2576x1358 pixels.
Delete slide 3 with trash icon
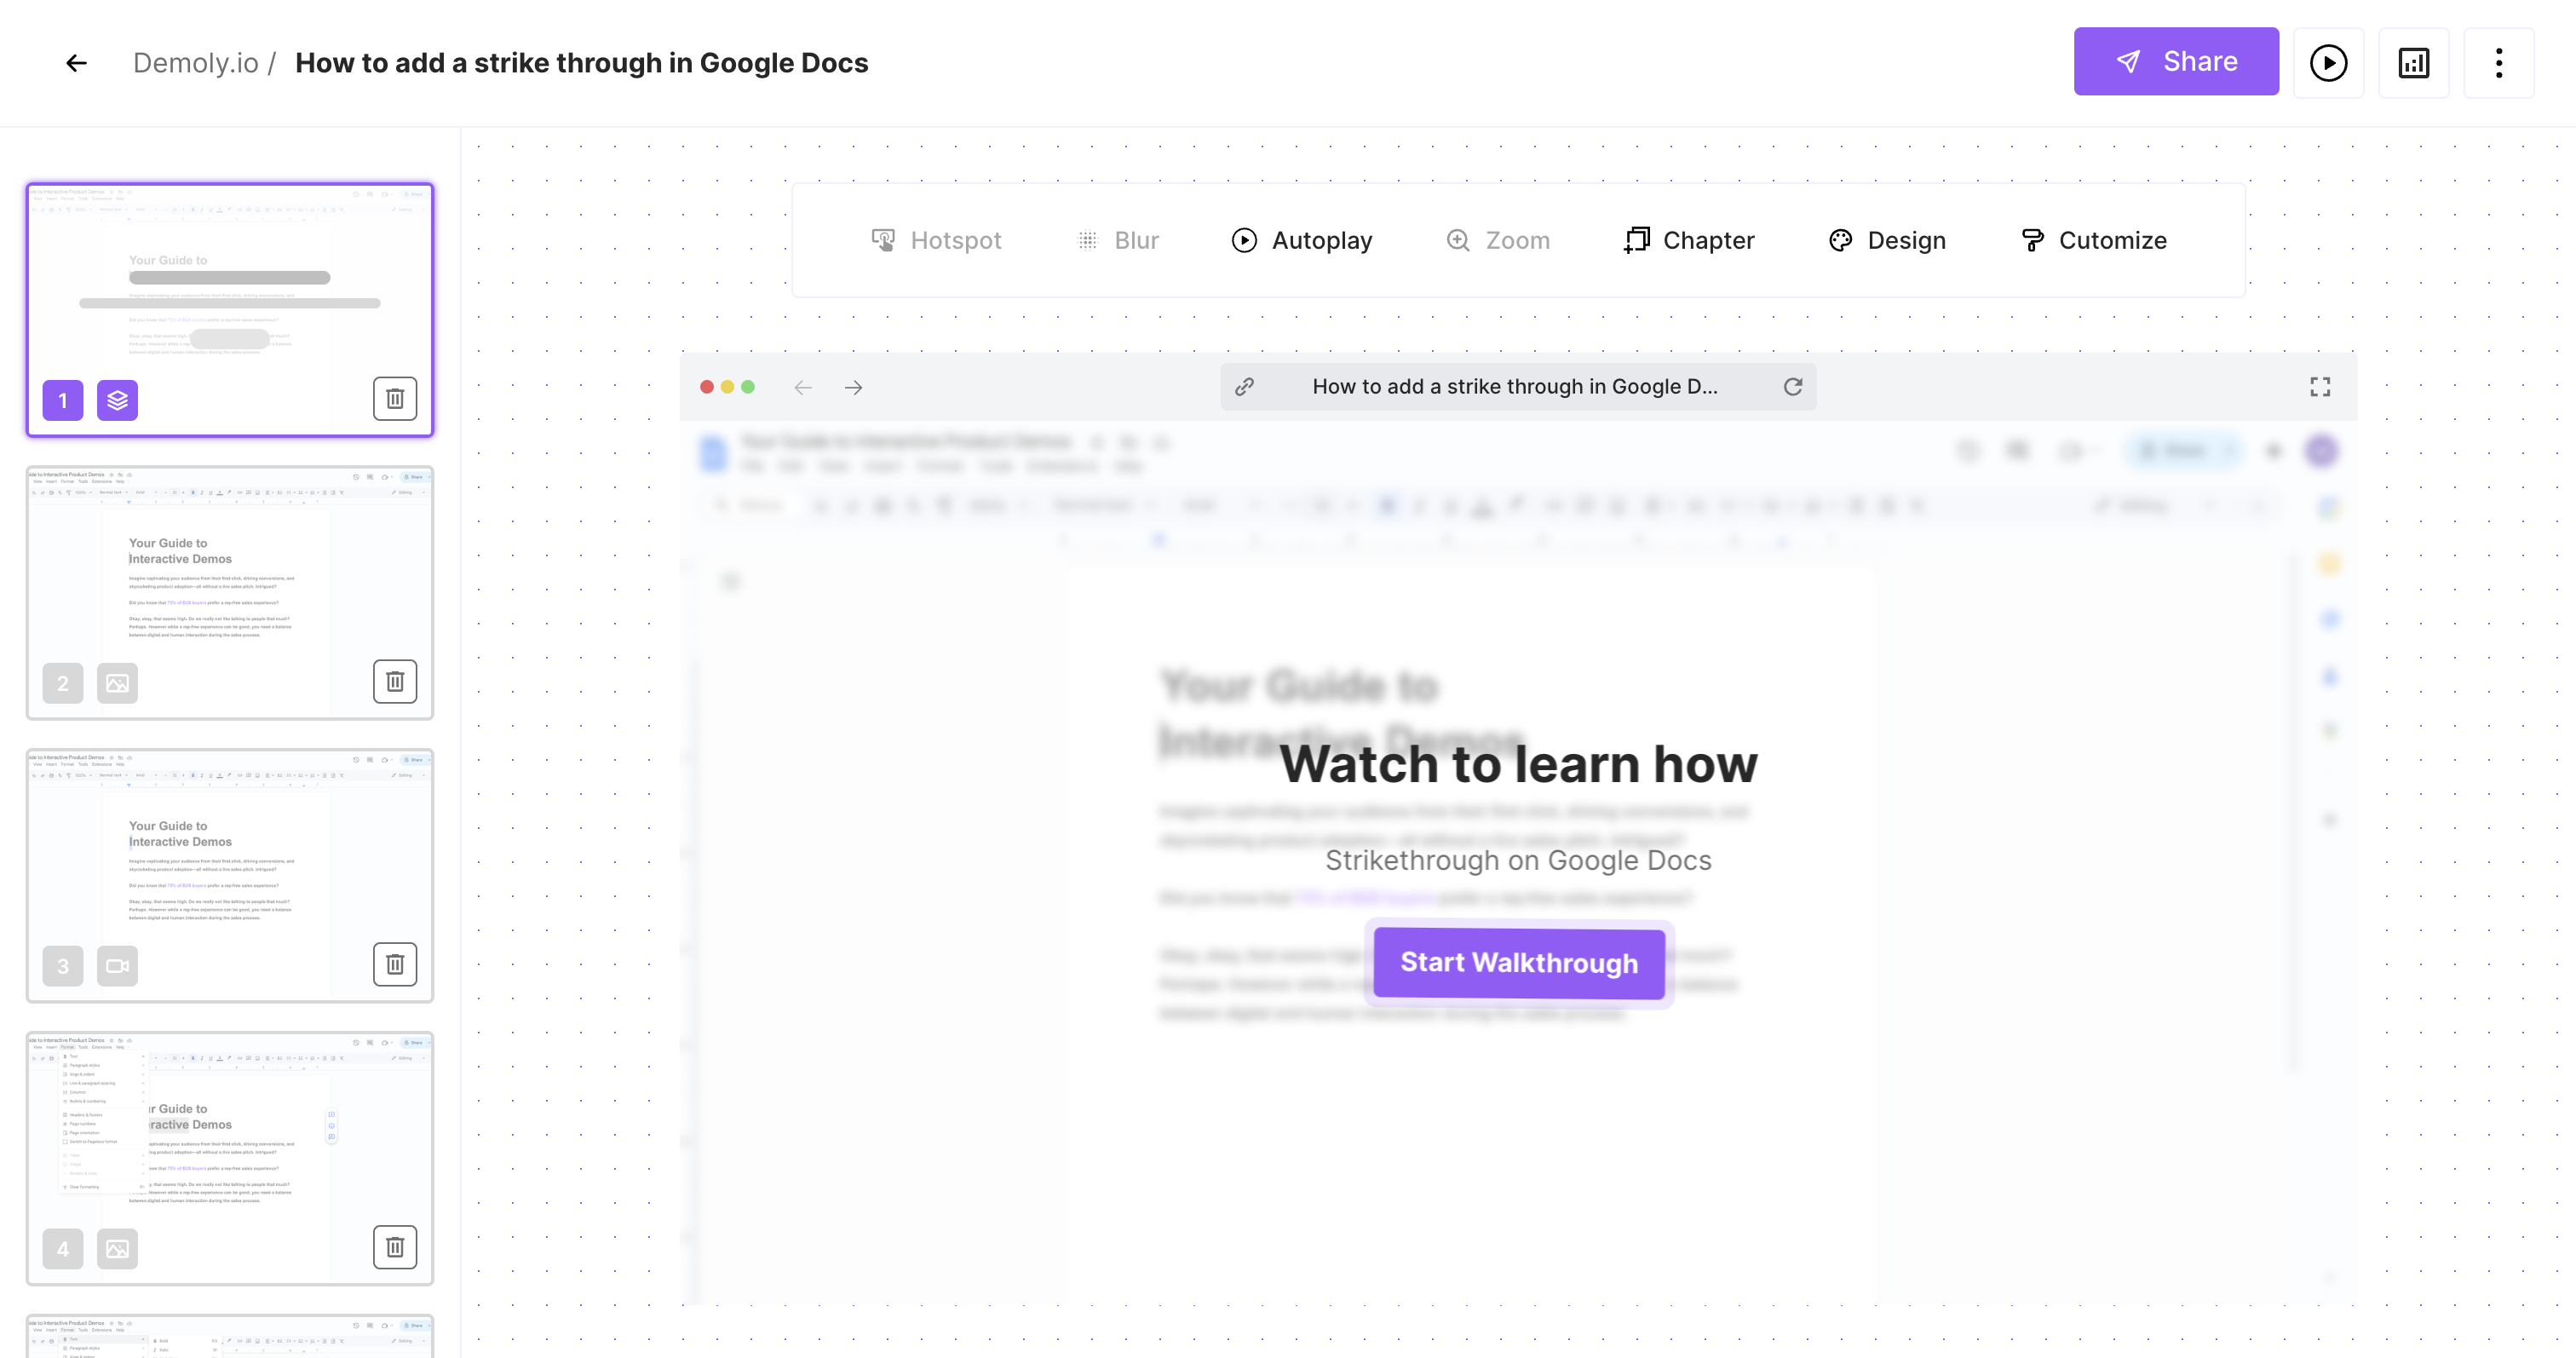tap(395, 964)
